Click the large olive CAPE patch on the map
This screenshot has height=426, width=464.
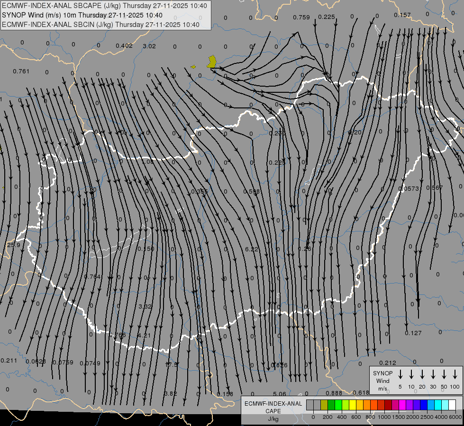[212, 62]
